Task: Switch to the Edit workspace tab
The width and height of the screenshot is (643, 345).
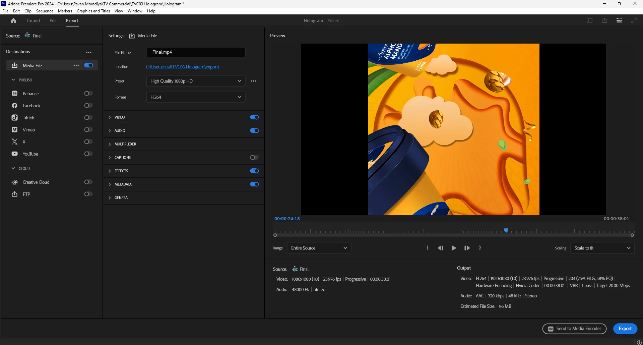Action: (x=53, y=20)
